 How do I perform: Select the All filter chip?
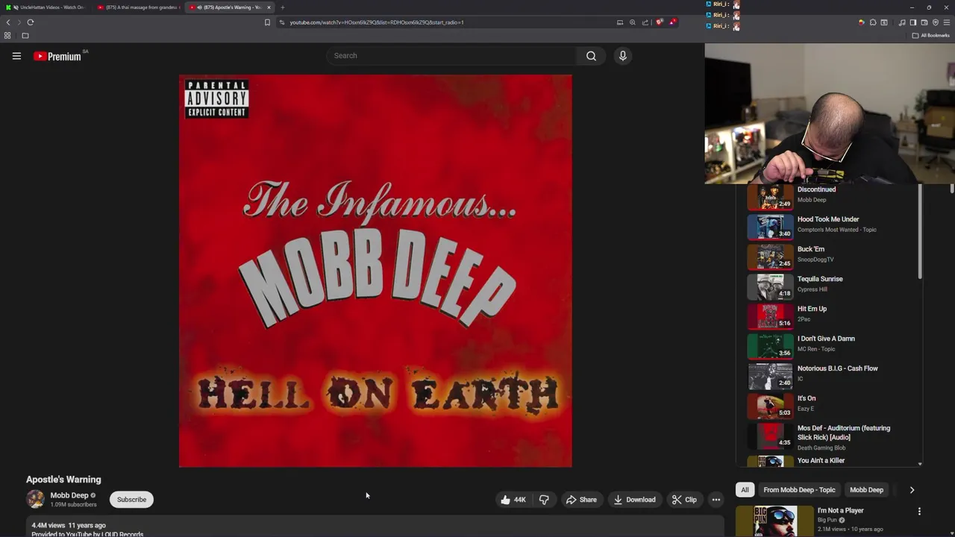[745, 490]
